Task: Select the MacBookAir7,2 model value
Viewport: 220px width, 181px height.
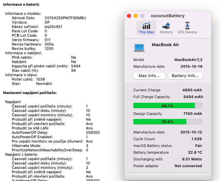Action: point(188,60)
